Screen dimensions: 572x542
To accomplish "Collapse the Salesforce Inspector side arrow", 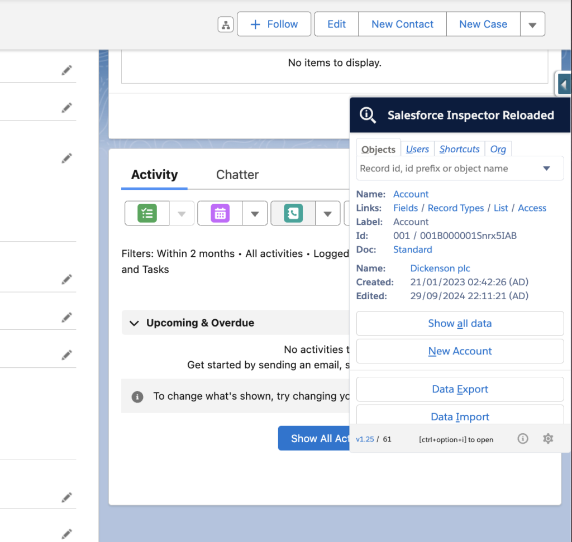I will [564, 84].
